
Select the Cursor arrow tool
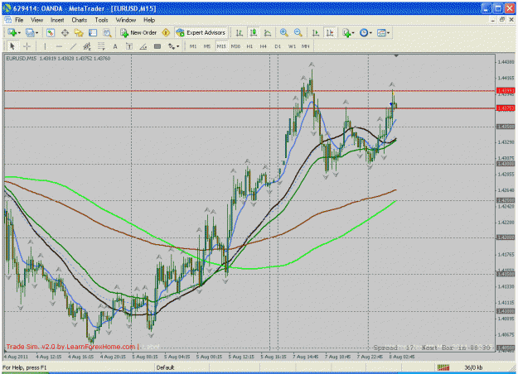click(12, 46)
